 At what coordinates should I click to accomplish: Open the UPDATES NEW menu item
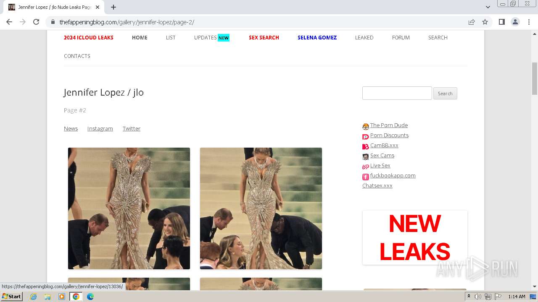211,37
